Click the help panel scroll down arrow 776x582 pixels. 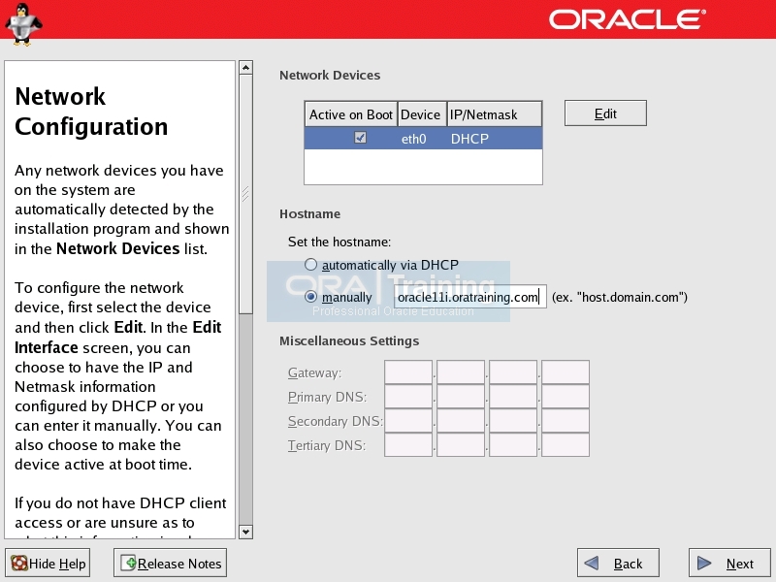246,532
